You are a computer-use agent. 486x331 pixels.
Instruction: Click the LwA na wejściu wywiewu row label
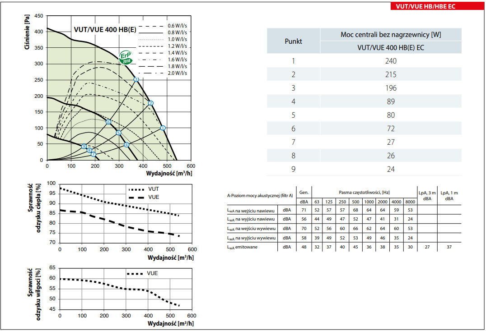point(252,229)
